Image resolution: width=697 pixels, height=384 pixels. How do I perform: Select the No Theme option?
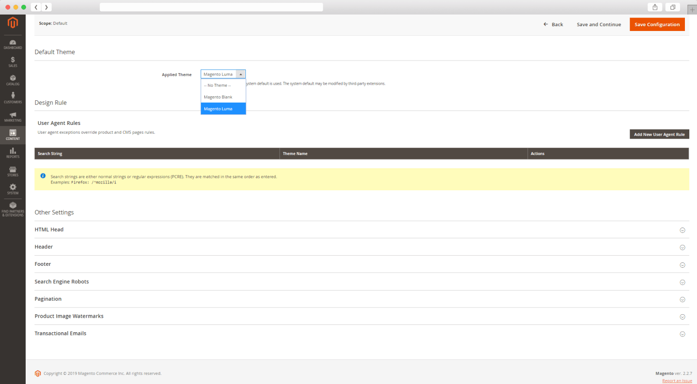[223, 85]
